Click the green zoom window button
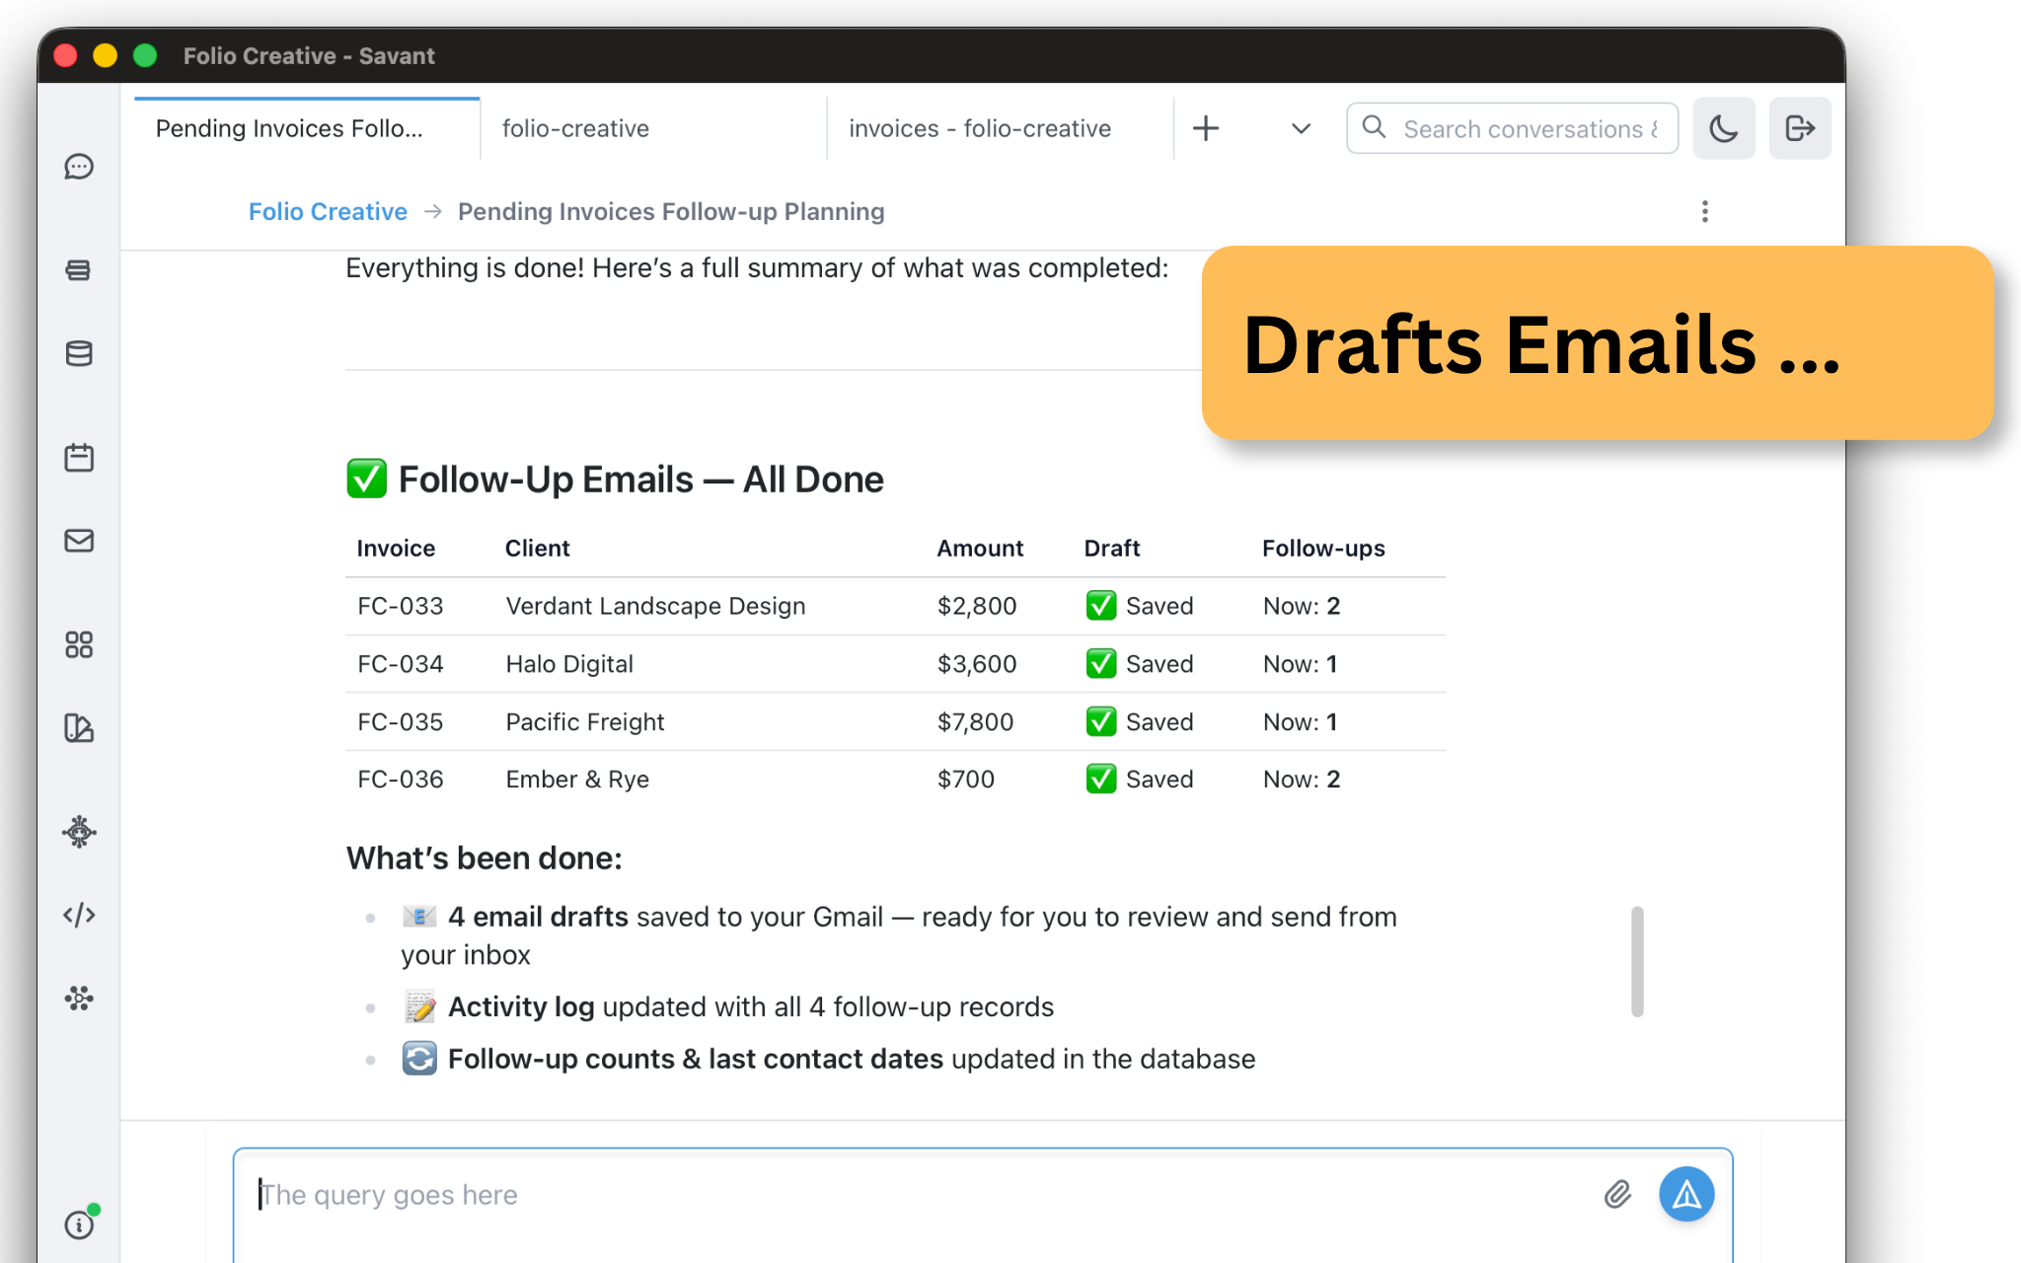Image resolution: width=2021 pixels, height=1263 pixels. (145, 55)
